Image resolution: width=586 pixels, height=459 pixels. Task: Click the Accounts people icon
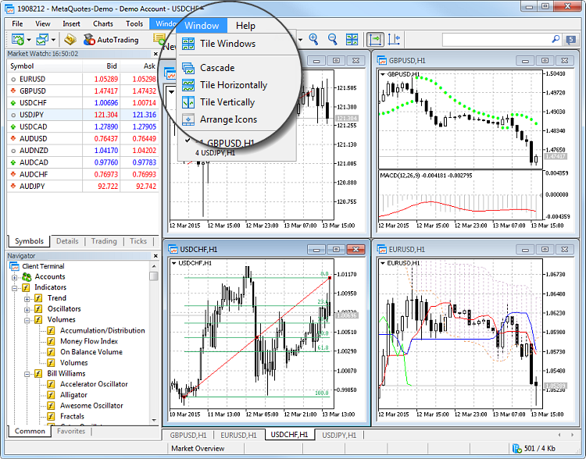click(x=27, y=277)
